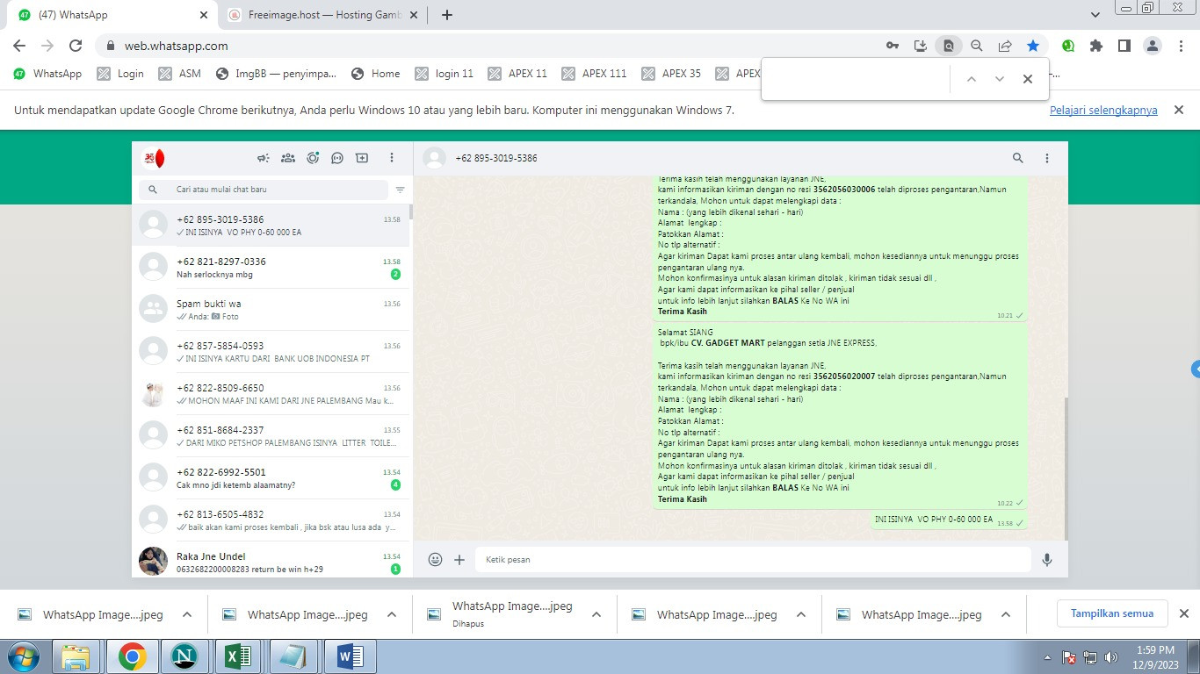Open Chrome tab search dropdown arrow
The width and height of the screenshot is (1200, 674).
[1095, 15]
